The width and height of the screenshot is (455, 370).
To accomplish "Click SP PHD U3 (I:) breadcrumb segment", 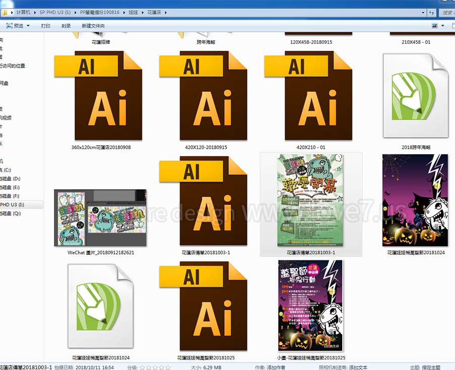I will (x=55, y=13).
